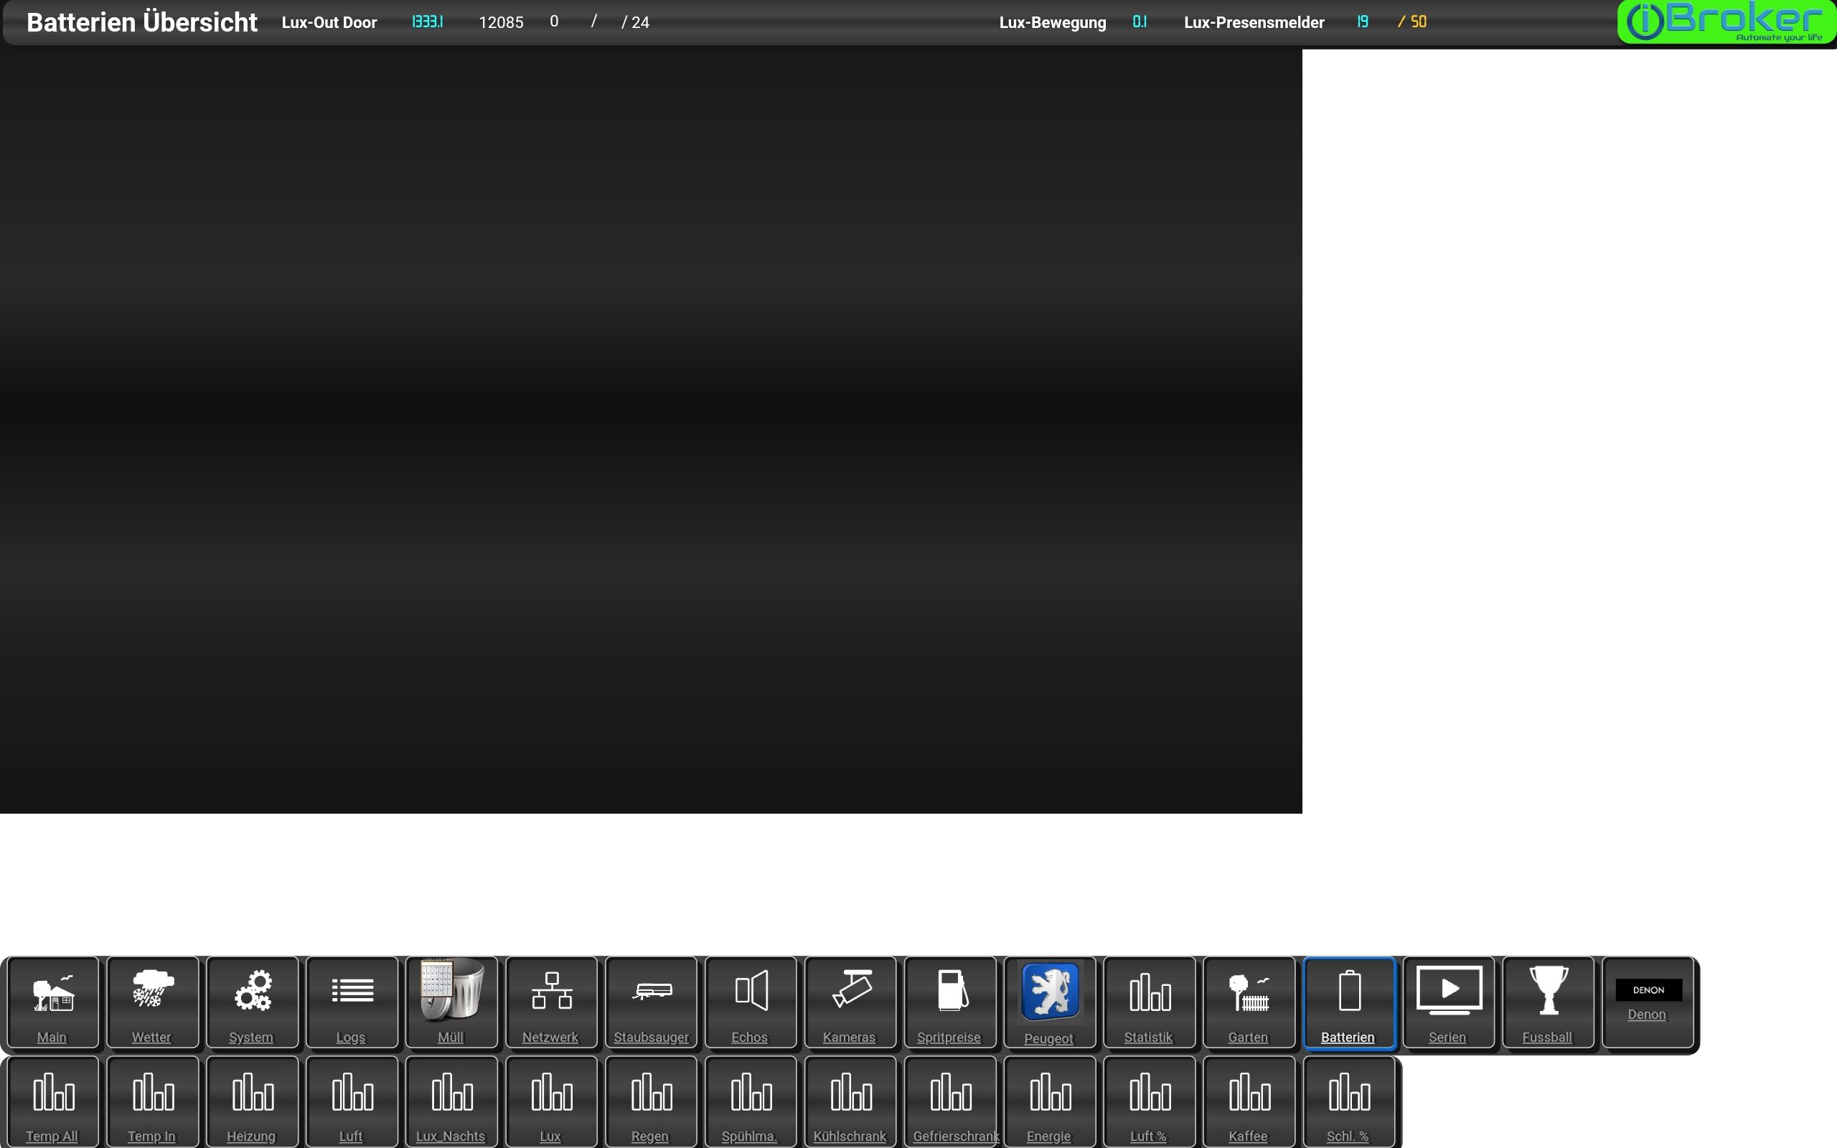Select the highlighted Batterien tab
This screenshot has width=1837, height=1148.
(1349, 1002)
